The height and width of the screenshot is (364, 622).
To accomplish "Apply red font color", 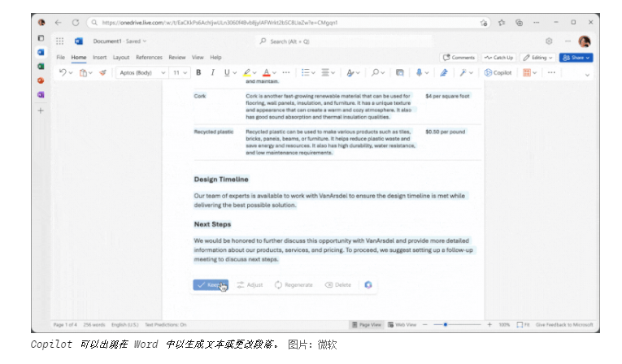I will [267, 72].
